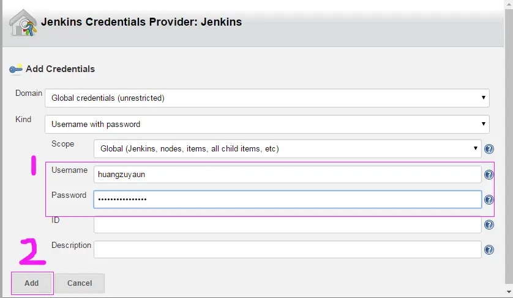Click the Cancel button

tap(80, 283)
